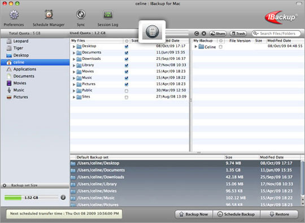Expand the Music folder in My Files
305x223 pixels.
[74, 78]
